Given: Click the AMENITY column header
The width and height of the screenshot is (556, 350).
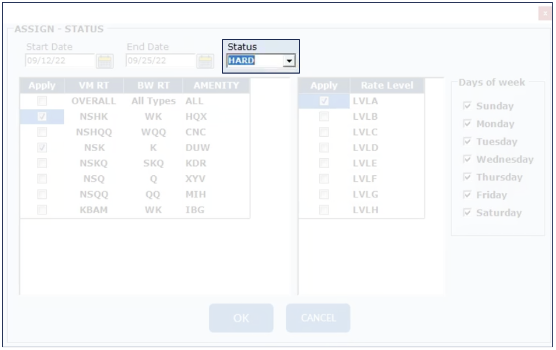Looking at the screenshot, I should click(x=216, y=86).
